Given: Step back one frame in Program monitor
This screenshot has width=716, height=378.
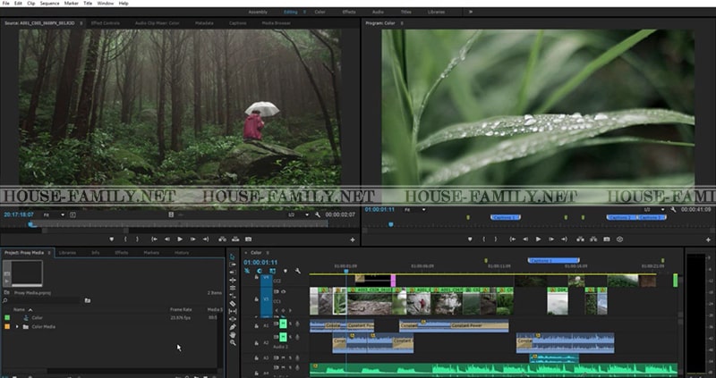Looking at the screenshot, I should click(x=525, y=239).
